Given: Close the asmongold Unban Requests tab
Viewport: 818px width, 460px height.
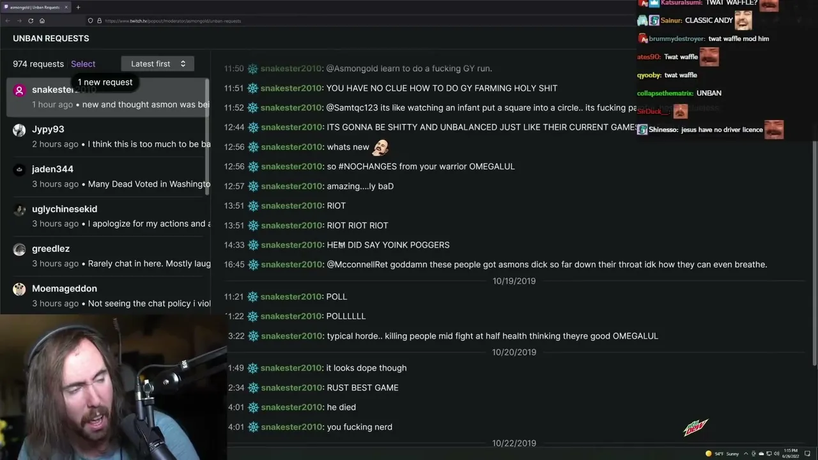Looking at the screenshot, I should [66, 7].
